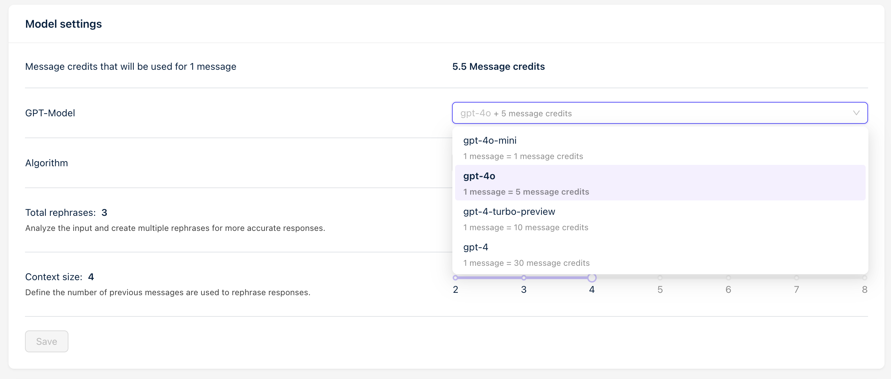Screen dimensions: 891x379
Task: Click the slider tick label 8
Action: tap(864, 289)
